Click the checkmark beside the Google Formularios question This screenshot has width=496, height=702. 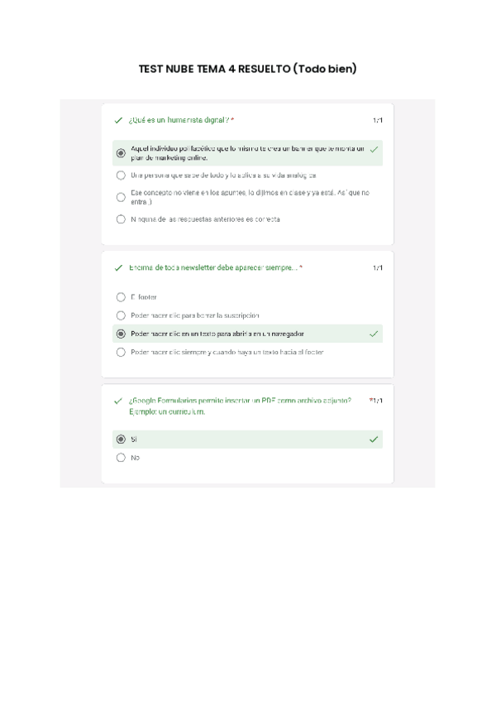click(x=118, y=401)
